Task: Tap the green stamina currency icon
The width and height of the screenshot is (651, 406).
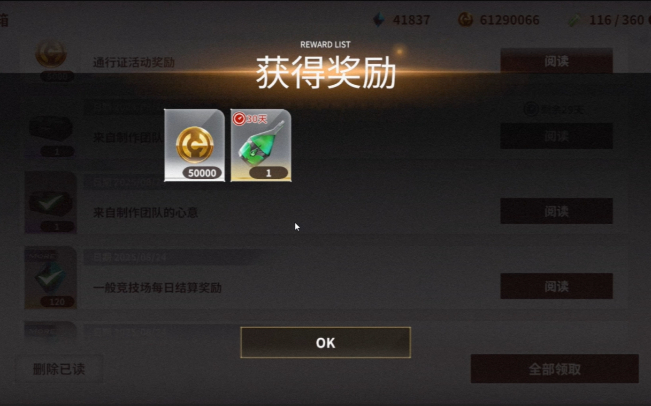Action: 575,20
